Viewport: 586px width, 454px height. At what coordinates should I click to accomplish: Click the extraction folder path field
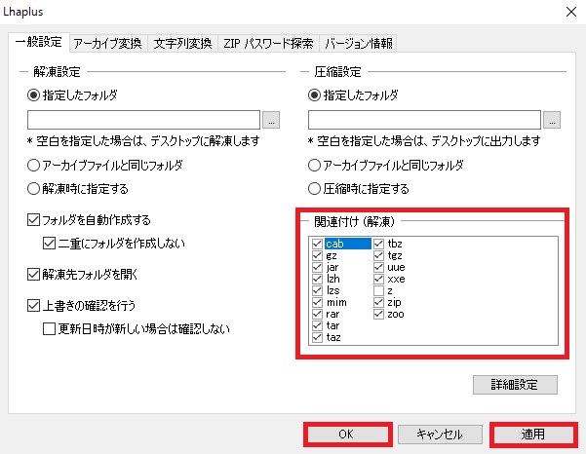click(x=143, y=120)
